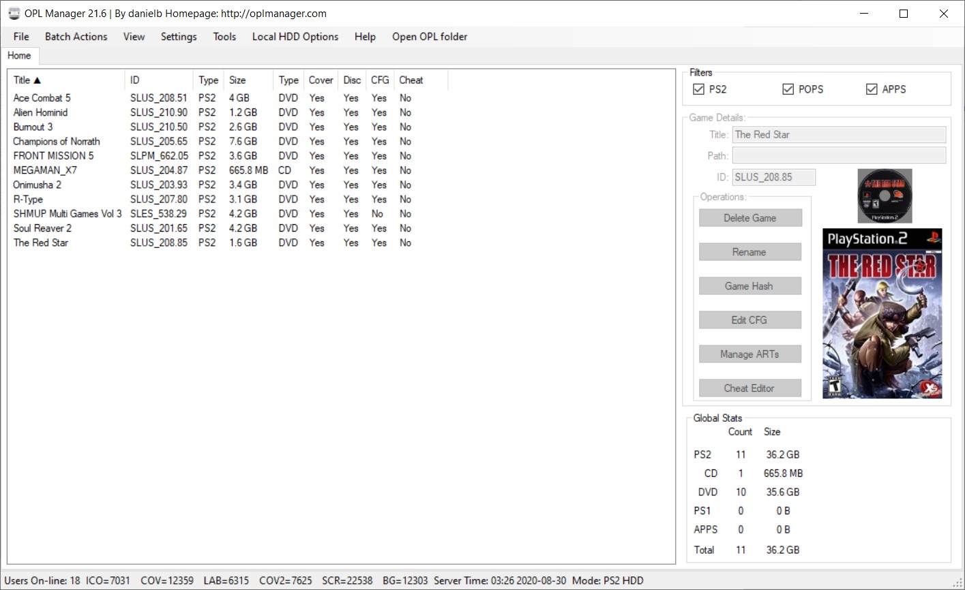This screenshot has height=590, width=965.
Task: Click the OPL Manager app icon in title bar
Action: pos(14,14)
